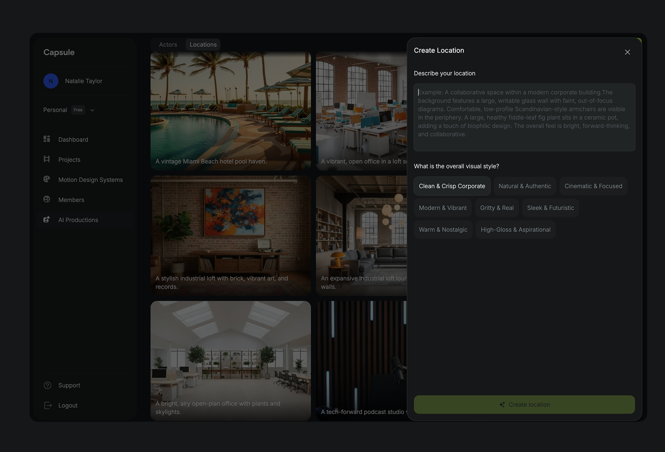Click the Create location button
The image size is (665, 452).
click(x=524, y=405)
